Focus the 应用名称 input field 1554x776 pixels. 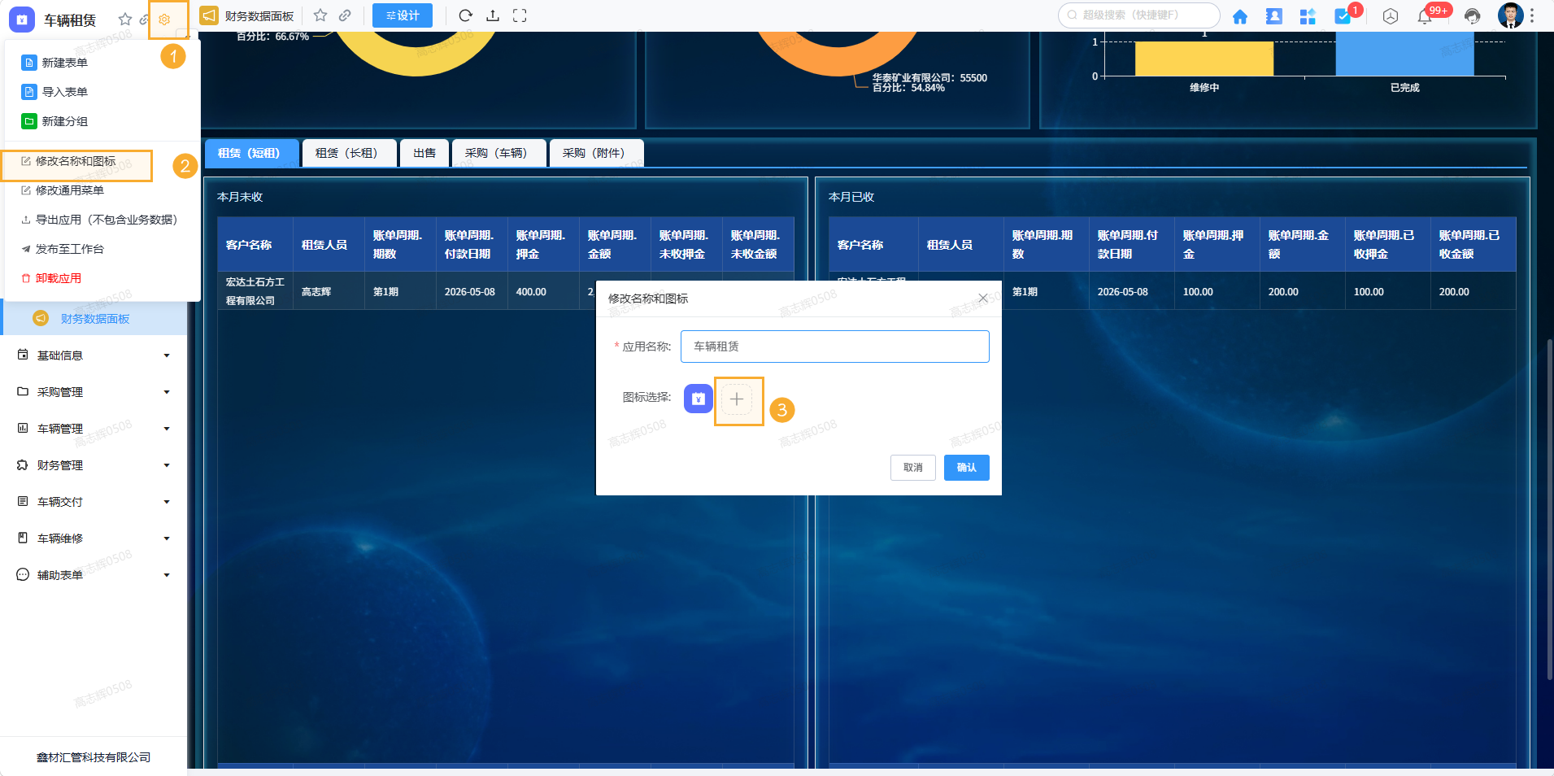(x=835, y=347)
